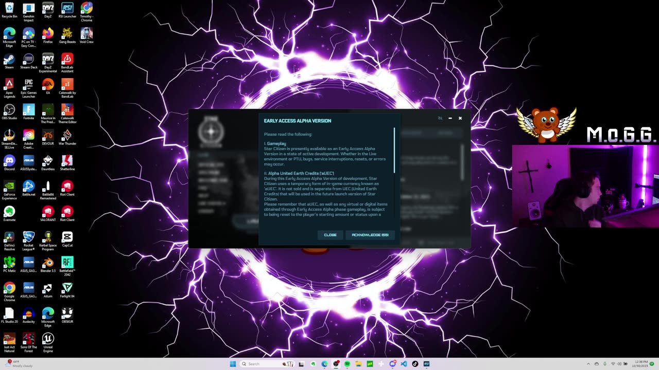This screenshot has height=370, width=659.
Task: Select the Dauntless desktop icon
Action: point(48,163)
